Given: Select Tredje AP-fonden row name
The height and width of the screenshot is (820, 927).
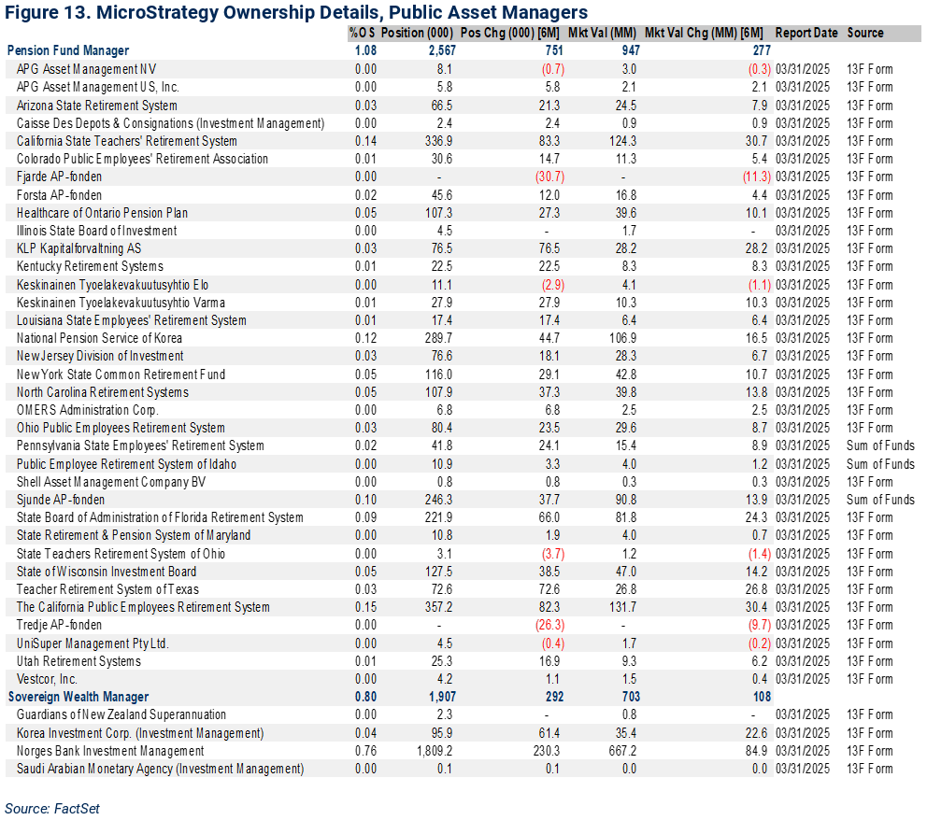Looking at the screenshot, I should [59, 625].
